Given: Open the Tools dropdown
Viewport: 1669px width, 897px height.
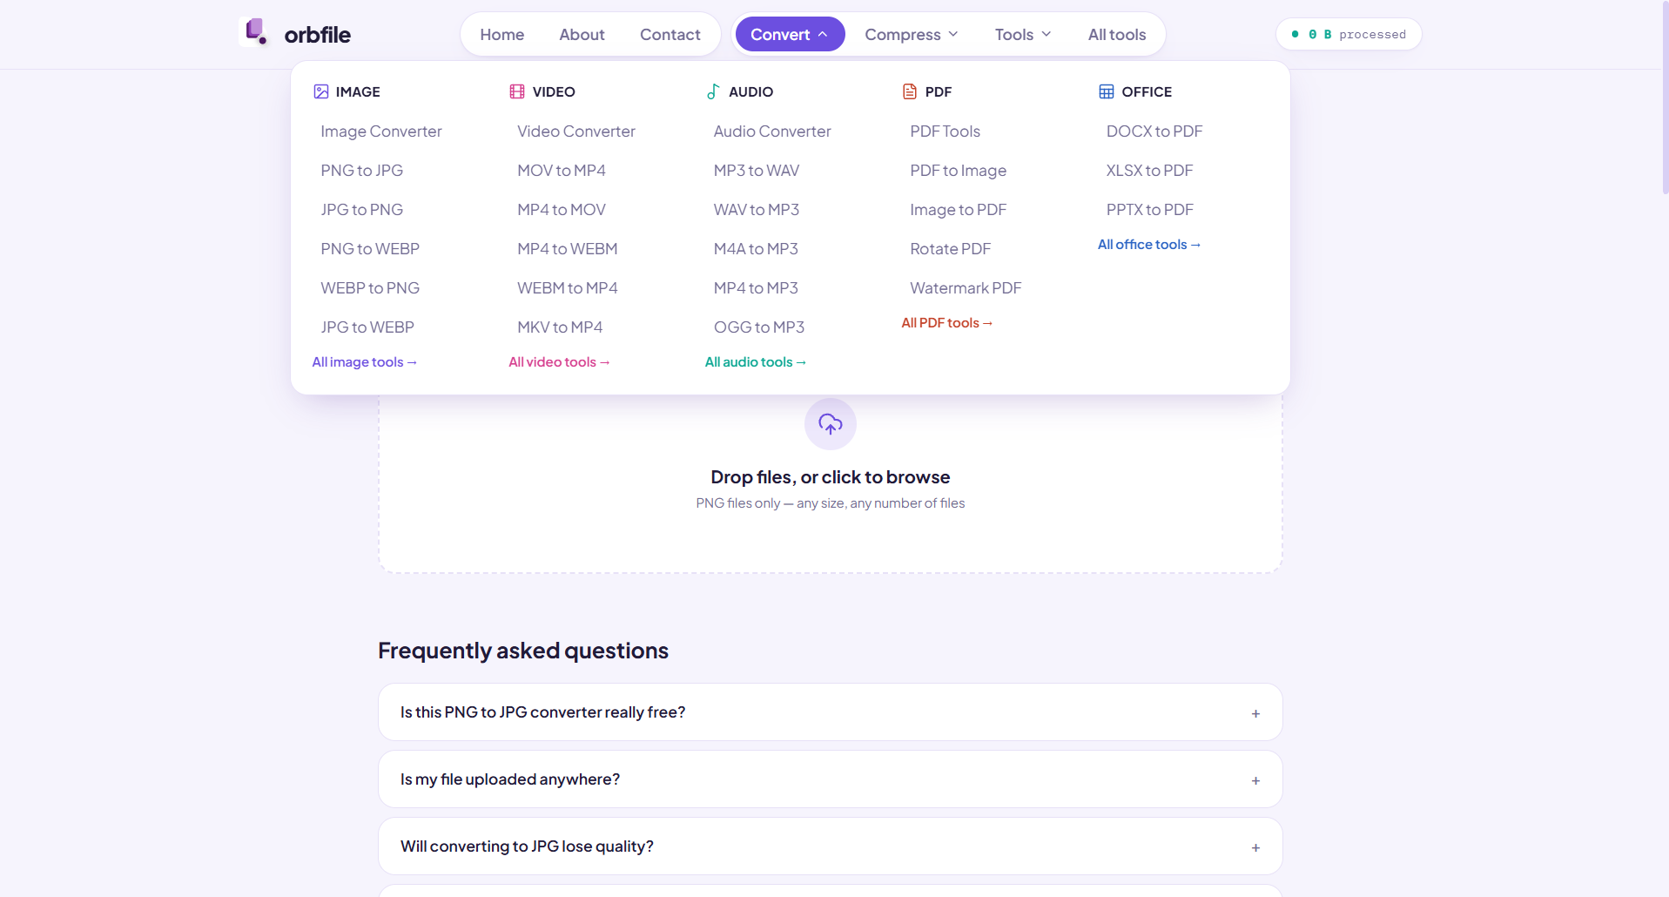Looking at the screenshot, I should pos(1023,34).
